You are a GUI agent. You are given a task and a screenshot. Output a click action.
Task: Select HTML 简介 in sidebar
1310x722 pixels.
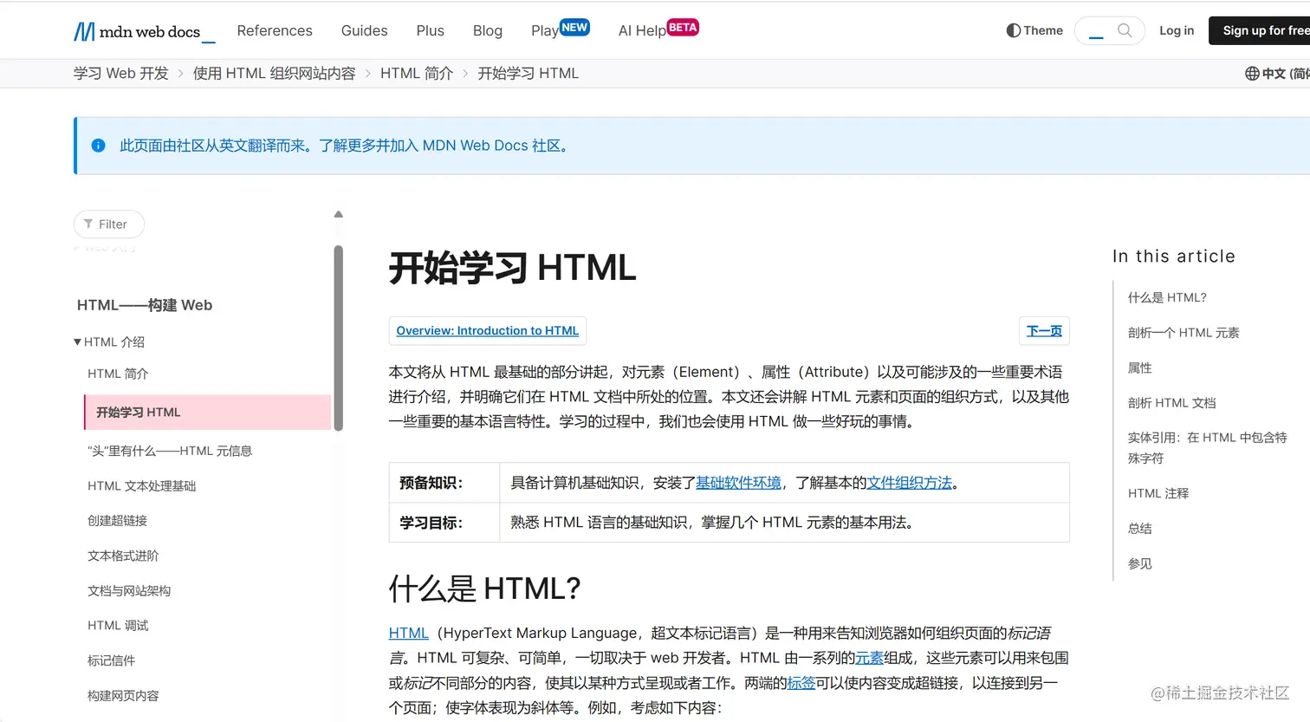click(118, 374)
